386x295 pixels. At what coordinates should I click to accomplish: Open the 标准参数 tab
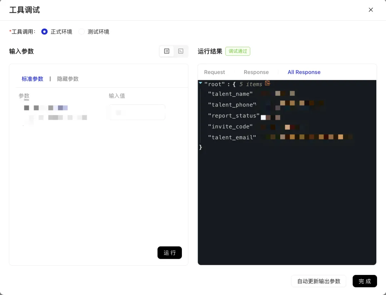[33, 79]
